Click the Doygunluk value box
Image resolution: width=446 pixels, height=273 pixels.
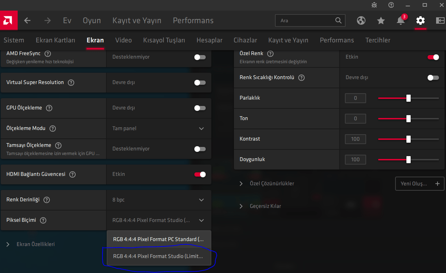[x=356, y=160]
